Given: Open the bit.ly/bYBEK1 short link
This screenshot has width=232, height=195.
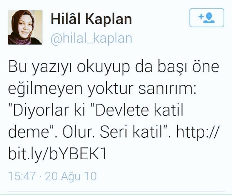Looking at the screenshot, I should click(x=57, y=153).
